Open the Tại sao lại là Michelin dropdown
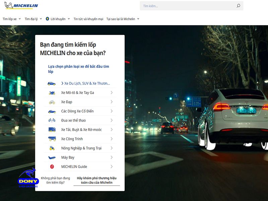The width and height of the screenshot is (268, 201). pos(121,19)
